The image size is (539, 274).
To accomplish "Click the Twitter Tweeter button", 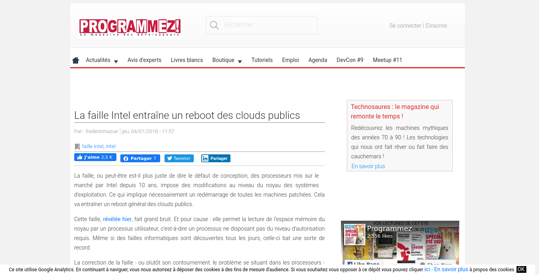I will tap(179, 158).
